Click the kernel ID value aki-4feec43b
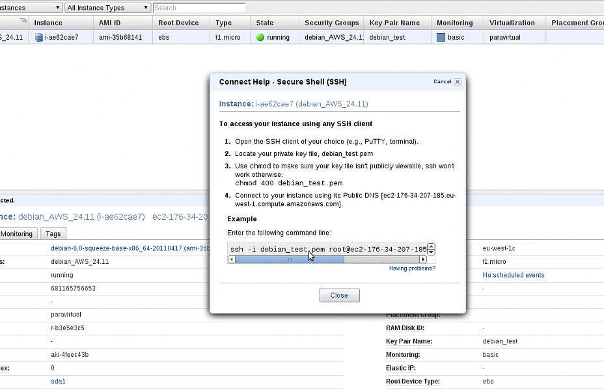 70,355
